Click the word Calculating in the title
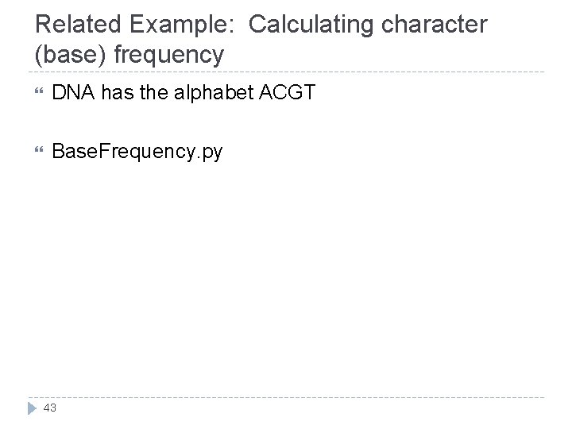Screen dimensions: 572x429 [x=311, y=25]
